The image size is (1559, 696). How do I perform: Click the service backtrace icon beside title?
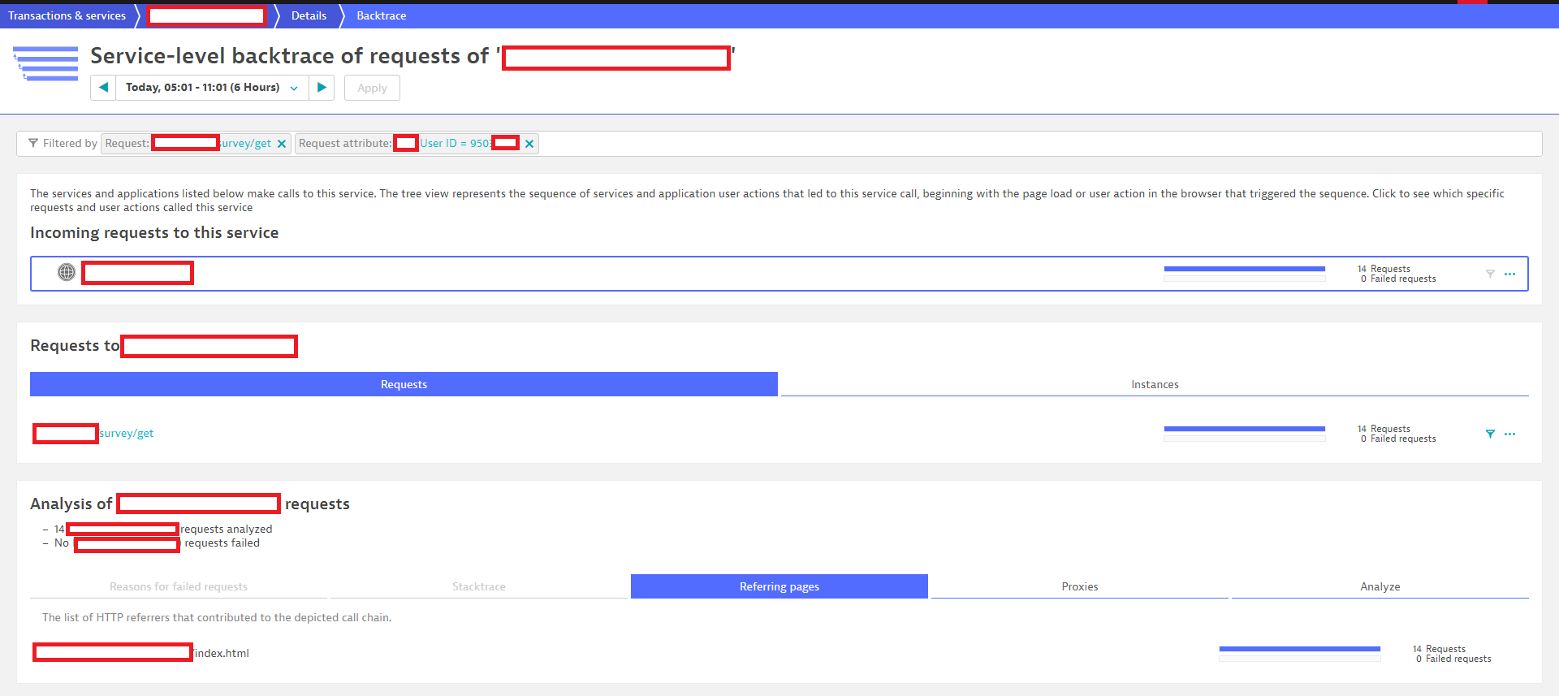point(46,64)
